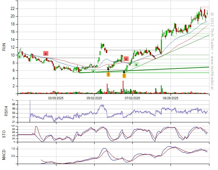Select the 05/02/2025 date label

[x=94, y=98]
